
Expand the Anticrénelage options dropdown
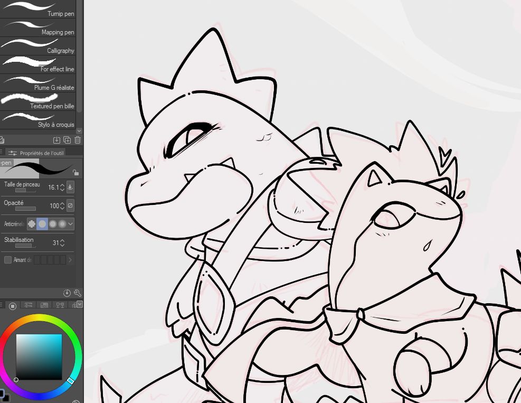click(x=70, y=224)
